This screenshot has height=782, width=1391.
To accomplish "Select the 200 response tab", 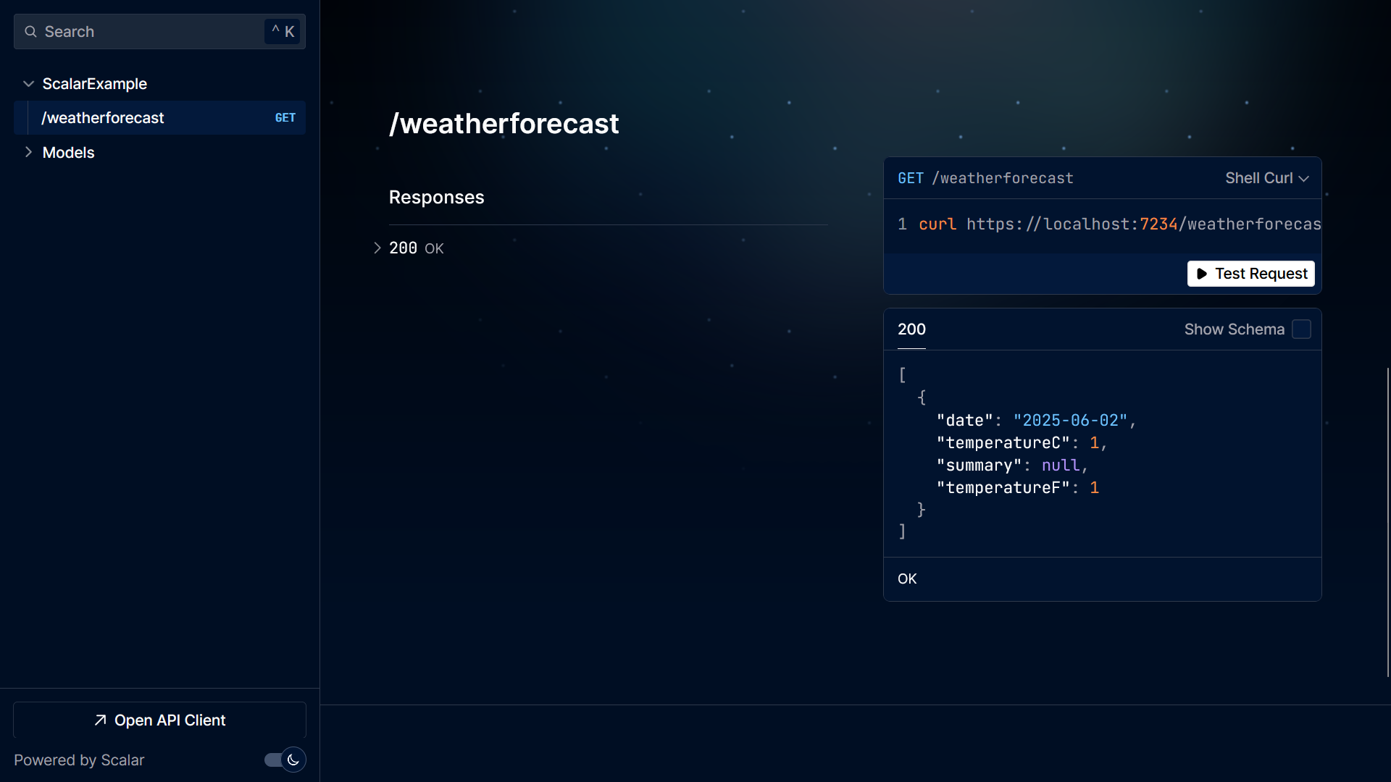I will click(x=911, y=329).
